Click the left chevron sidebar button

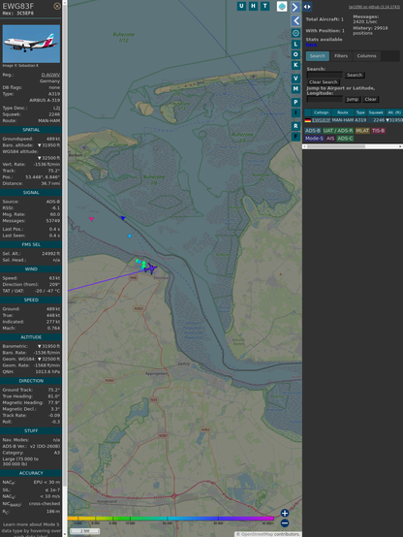click(295, 21)
